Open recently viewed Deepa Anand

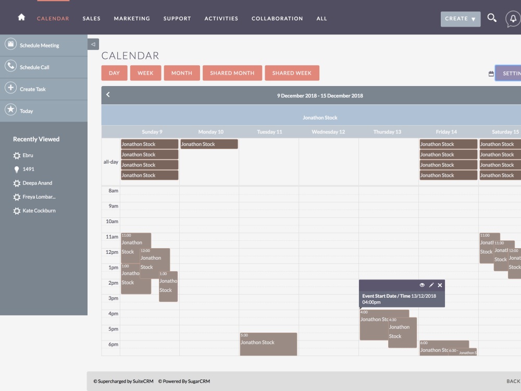click(37, 183)
